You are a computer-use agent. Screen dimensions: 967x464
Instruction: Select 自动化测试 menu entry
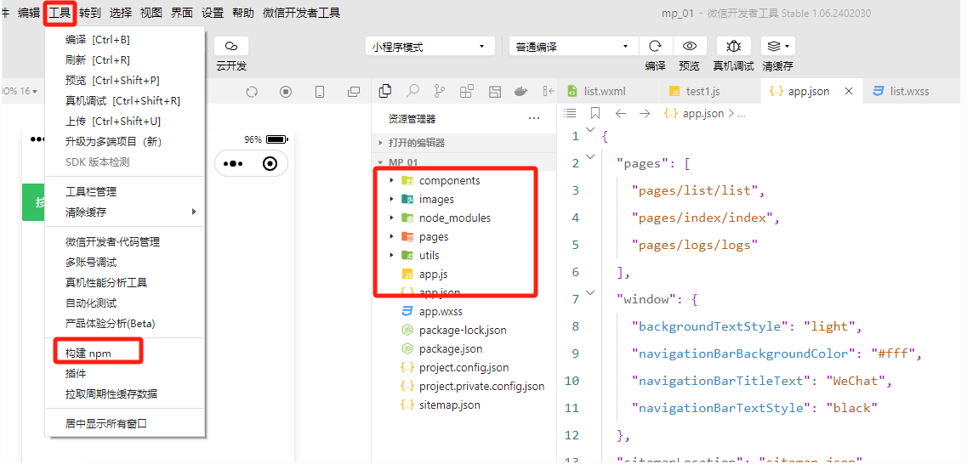click(x=124, y=303)
